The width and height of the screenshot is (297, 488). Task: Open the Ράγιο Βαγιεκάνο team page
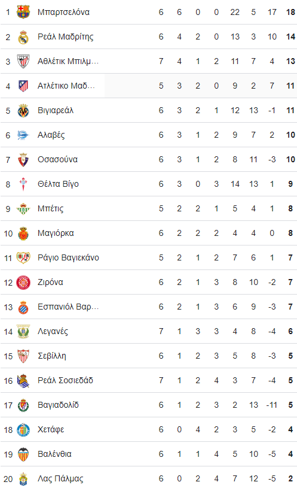[x=68, y=257]
